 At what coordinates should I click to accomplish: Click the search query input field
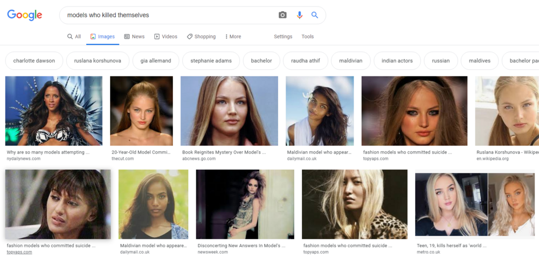167,15
